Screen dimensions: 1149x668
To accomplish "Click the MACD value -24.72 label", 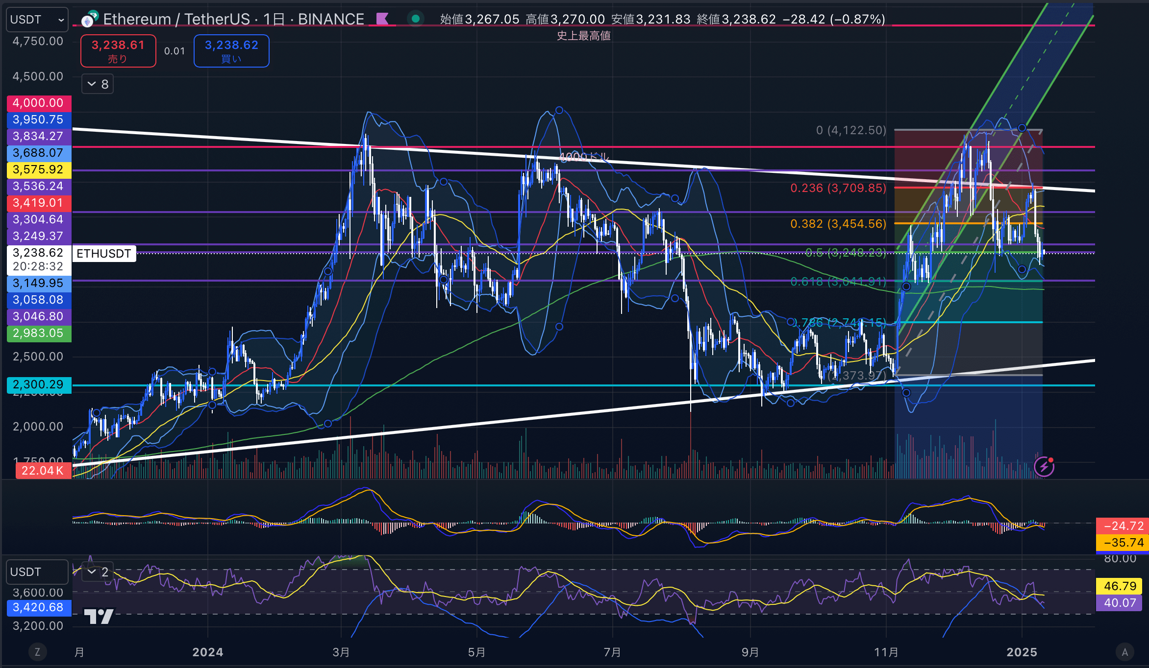I will [x=1123, y=526].
